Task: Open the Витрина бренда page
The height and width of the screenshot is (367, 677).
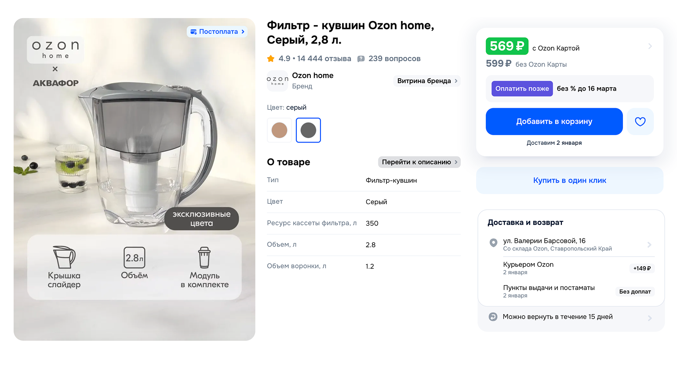Action: tap(426, 81)
